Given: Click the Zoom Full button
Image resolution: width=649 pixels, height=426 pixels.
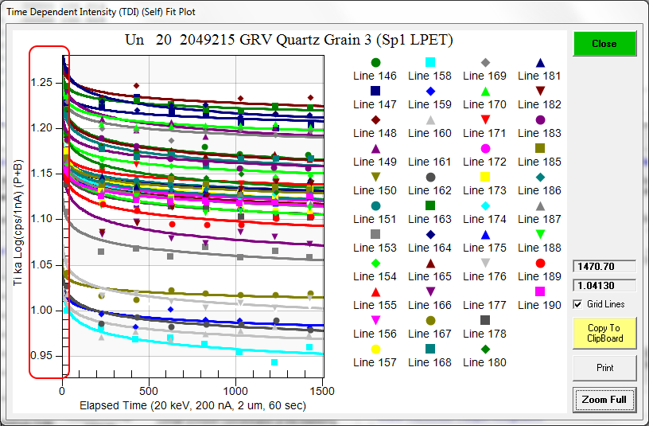Looking at the screenshot, I should point(604,400).
